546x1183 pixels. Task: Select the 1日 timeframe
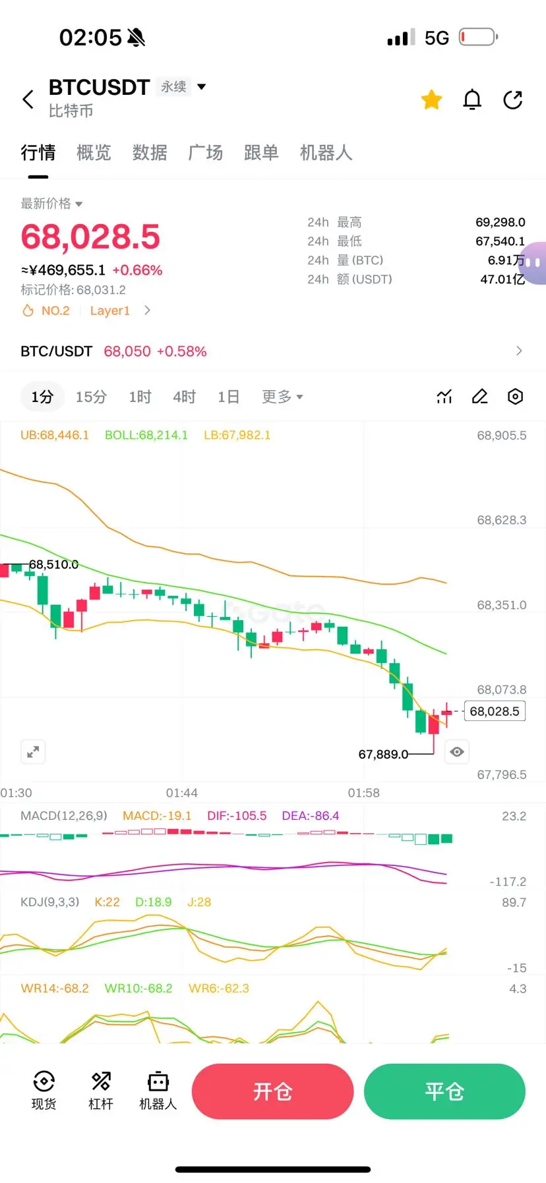229,397
